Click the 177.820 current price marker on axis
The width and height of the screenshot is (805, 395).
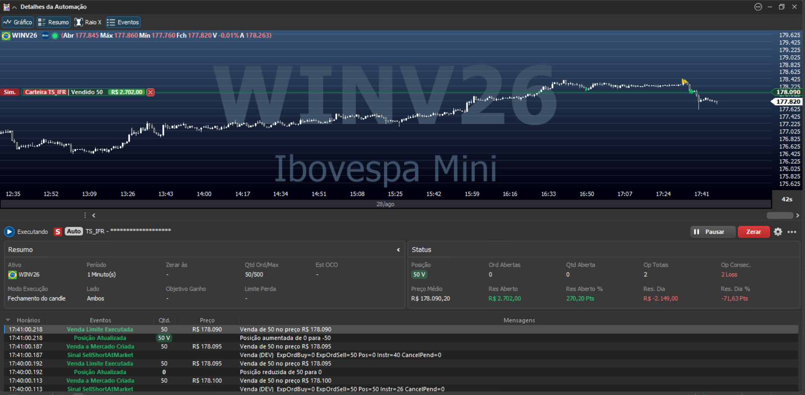click(x=787, y=102)
